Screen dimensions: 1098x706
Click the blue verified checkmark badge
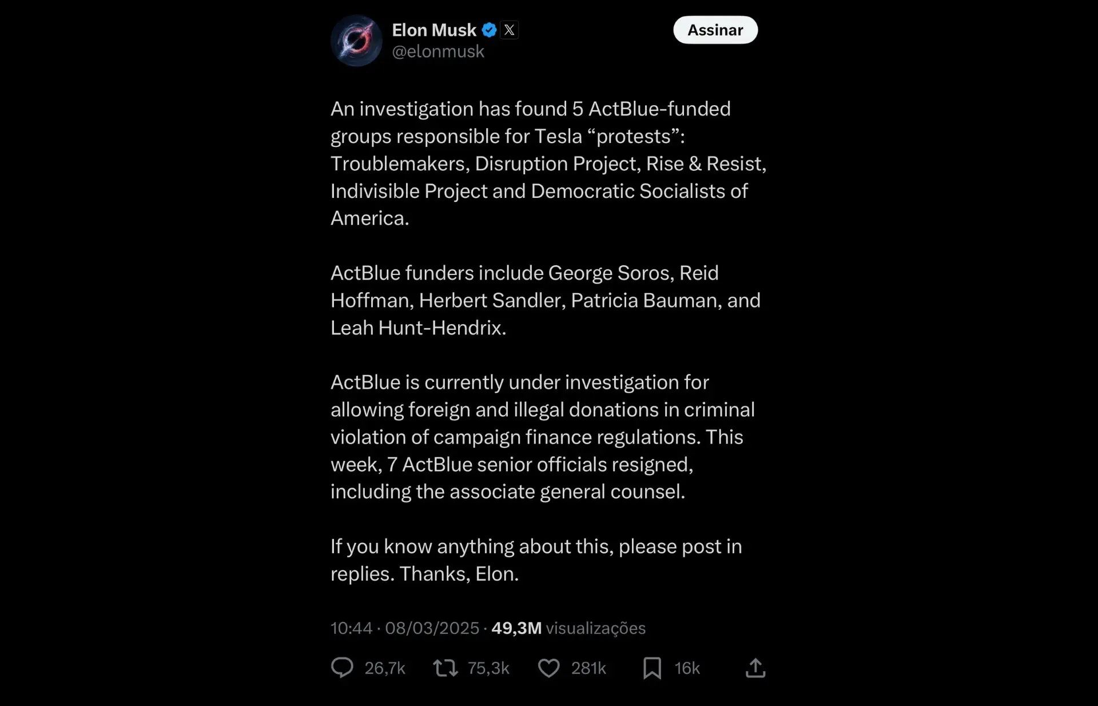tap(489, 30)
